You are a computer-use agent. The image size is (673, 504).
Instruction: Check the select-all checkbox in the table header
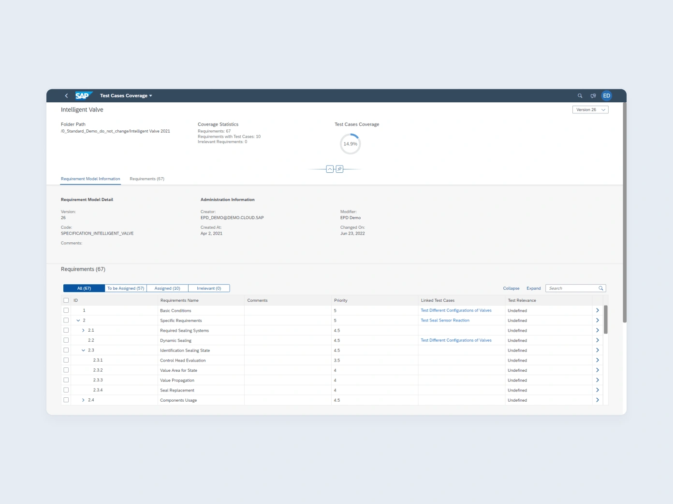(66, 300)
